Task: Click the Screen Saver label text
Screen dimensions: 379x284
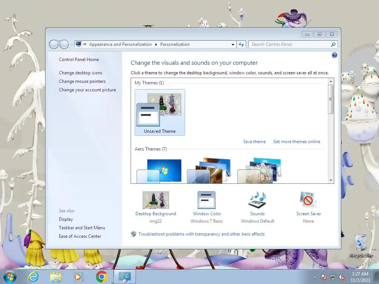Action: tap(309, 213)
